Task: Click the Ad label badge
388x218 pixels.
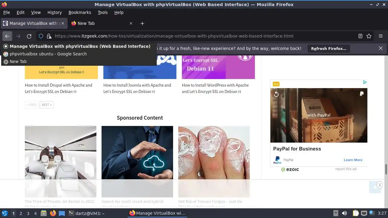Action: click(x=276, y=84)
